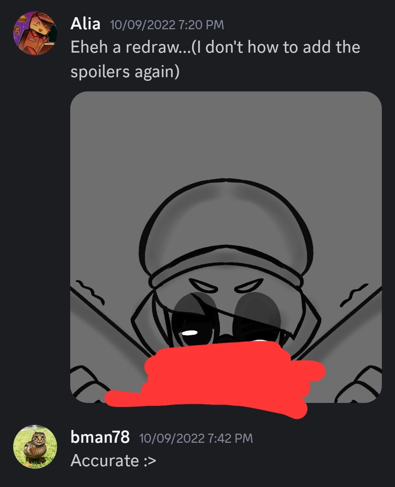The width and height of the screenshot is (395, 487).
Task: Click the white eye highlight in the drawing
Action: [x=190, y=332]
